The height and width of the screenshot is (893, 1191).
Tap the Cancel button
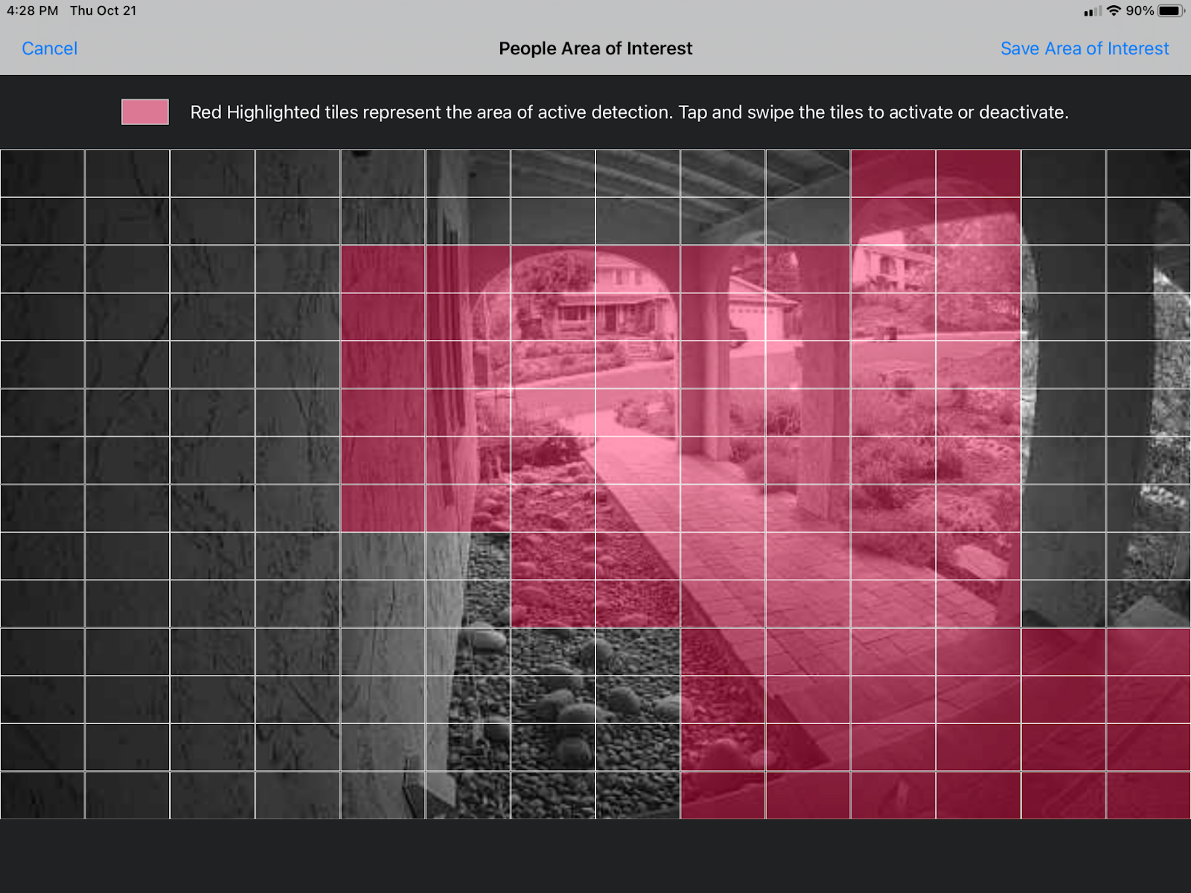click(49, 48)
